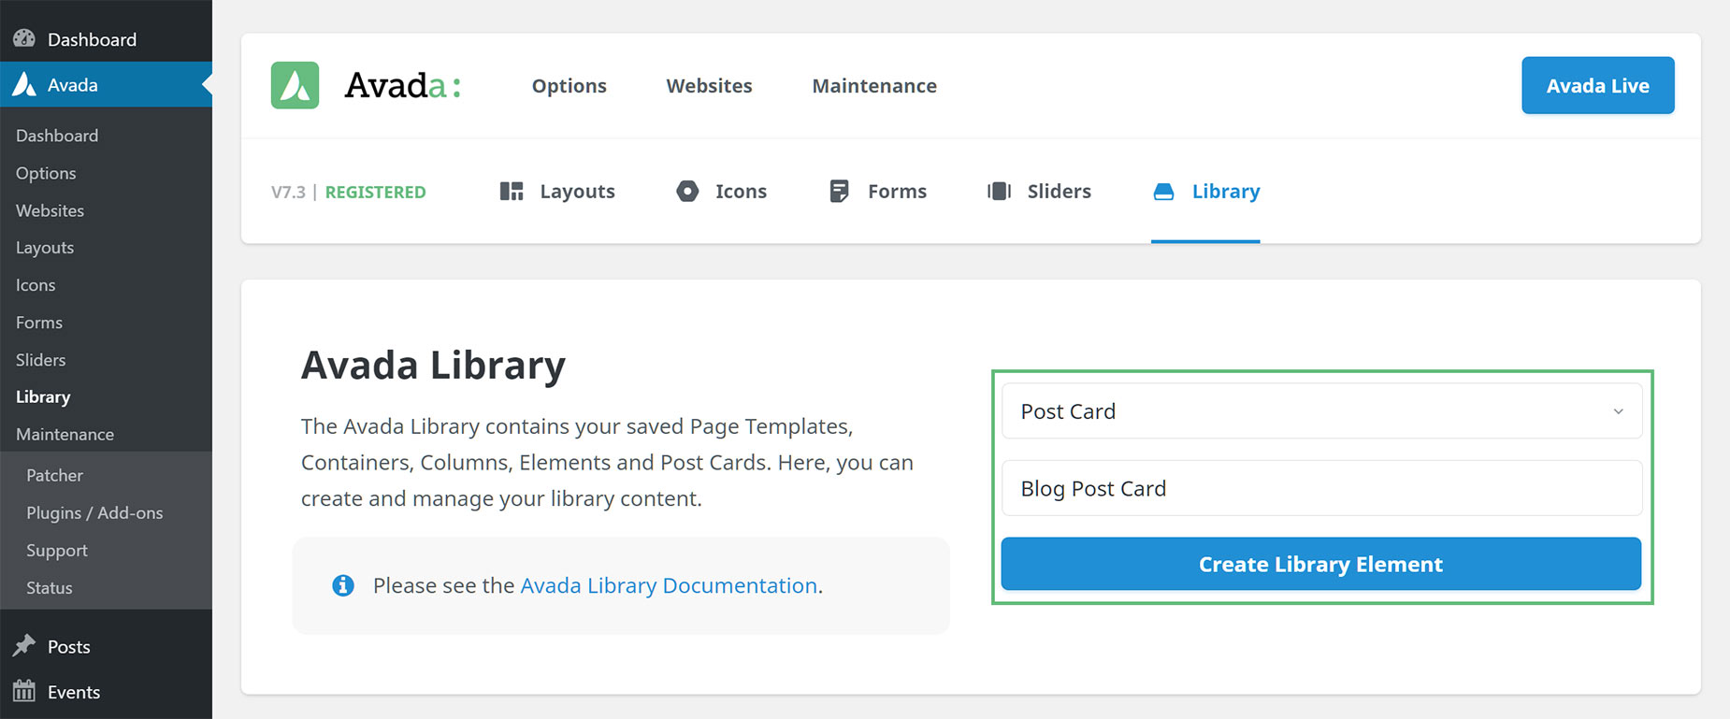Open the Post Card type dropdown
Screen dimensions: 1730x719
[1321, 411]
